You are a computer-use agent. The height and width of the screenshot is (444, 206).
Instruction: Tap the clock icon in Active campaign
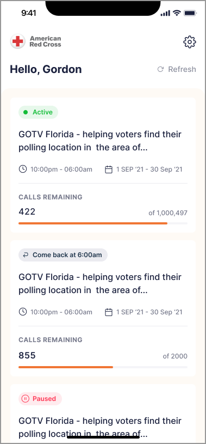[x=23, y=169]
